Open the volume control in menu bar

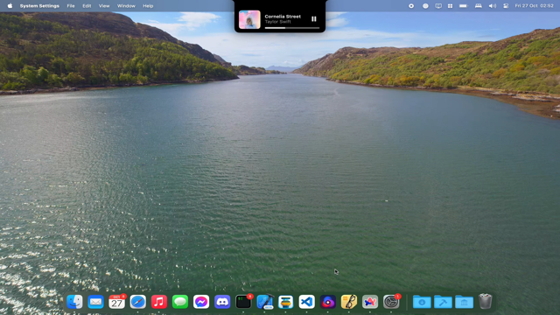coord(493,6)
